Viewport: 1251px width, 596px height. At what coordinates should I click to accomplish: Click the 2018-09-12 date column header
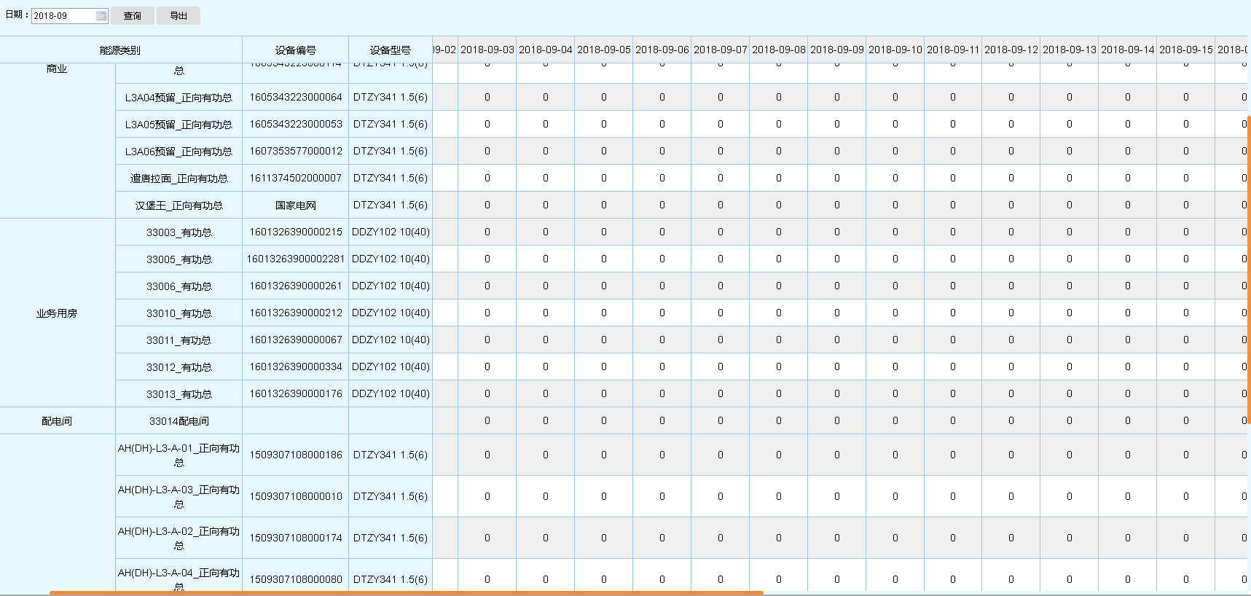[1011, 50]
